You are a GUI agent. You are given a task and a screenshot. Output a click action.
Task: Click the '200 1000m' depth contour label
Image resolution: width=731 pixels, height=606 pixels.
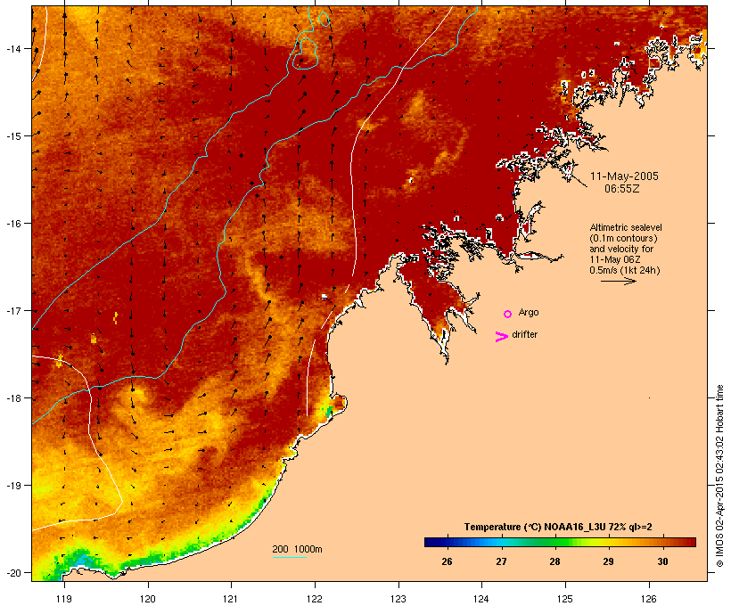[297, 549]
